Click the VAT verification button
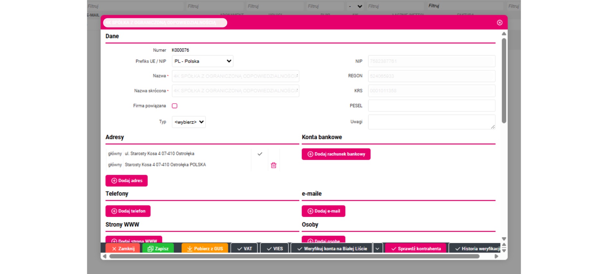Viewport: 608px width, 274px height. tap(244, 249)
